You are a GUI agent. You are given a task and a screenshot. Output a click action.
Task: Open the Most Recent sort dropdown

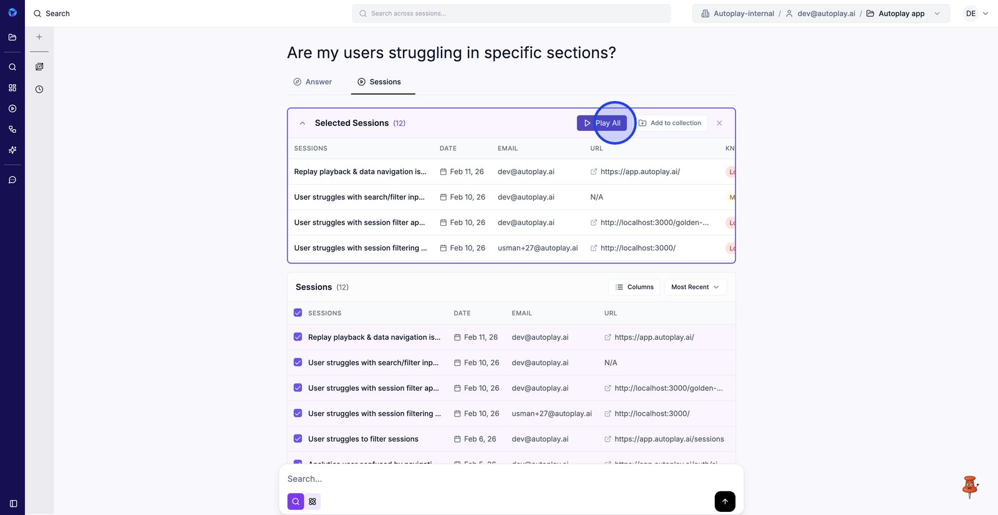tap(695, 287)
